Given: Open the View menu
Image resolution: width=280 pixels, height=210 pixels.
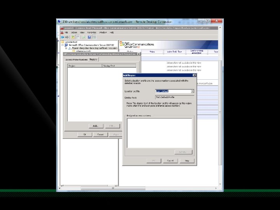Looking at the screenshot, I should 82,33.
